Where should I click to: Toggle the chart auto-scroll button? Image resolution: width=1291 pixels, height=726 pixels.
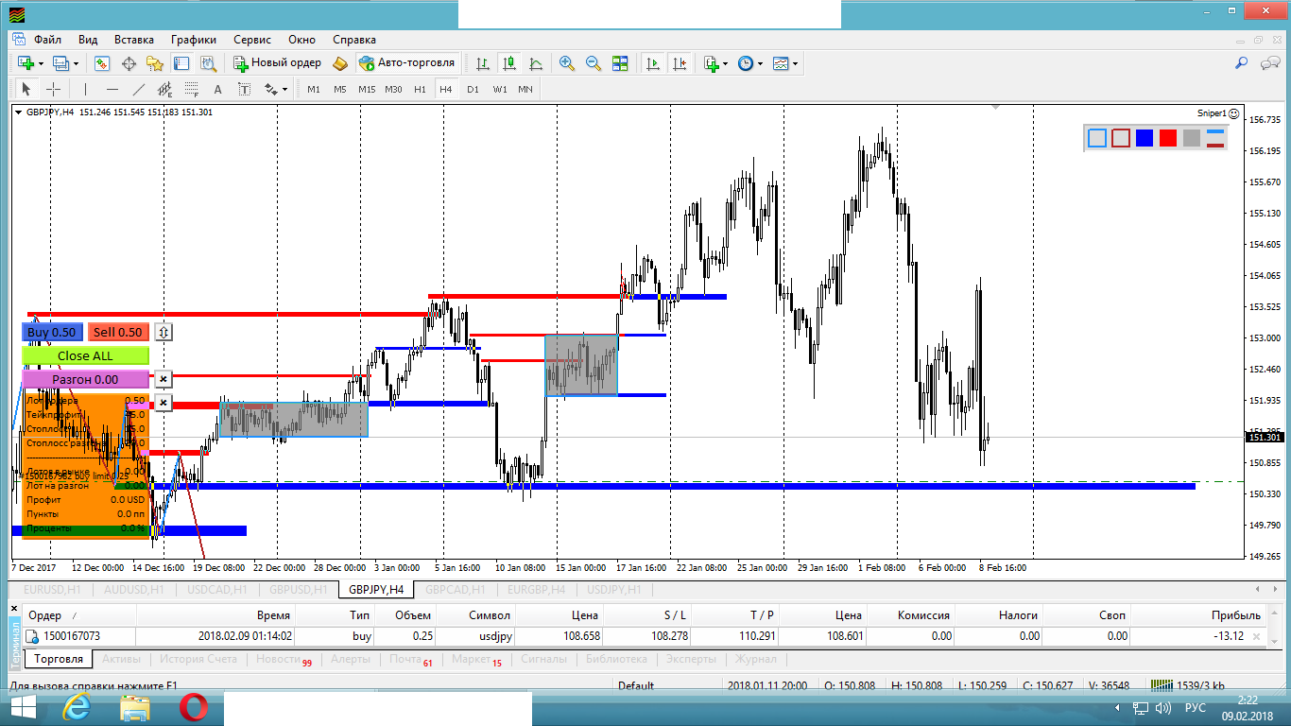(x=652, y=63)
